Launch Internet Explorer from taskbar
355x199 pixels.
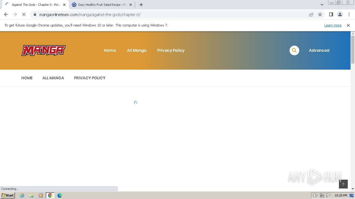[x=22, y=195]
